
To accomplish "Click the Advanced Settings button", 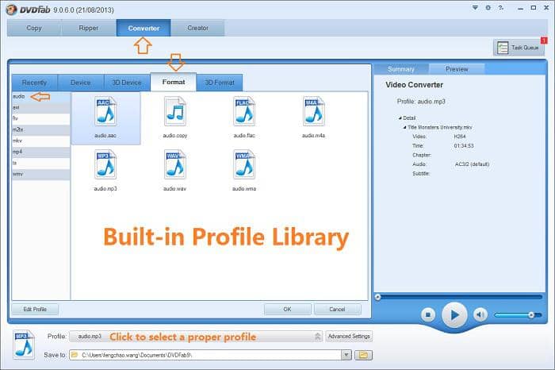I will click(349, 337).
